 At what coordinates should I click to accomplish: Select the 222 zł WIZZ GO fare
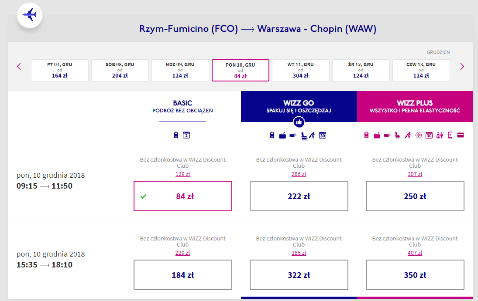[x=299, y=196]
